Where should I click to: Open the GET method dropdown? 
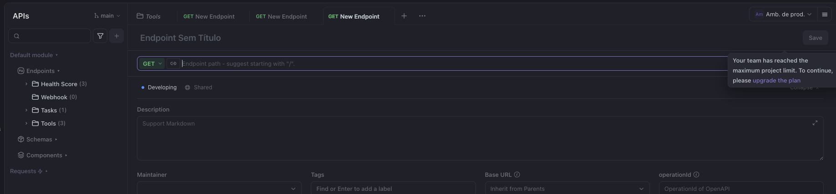click(152, 63)
